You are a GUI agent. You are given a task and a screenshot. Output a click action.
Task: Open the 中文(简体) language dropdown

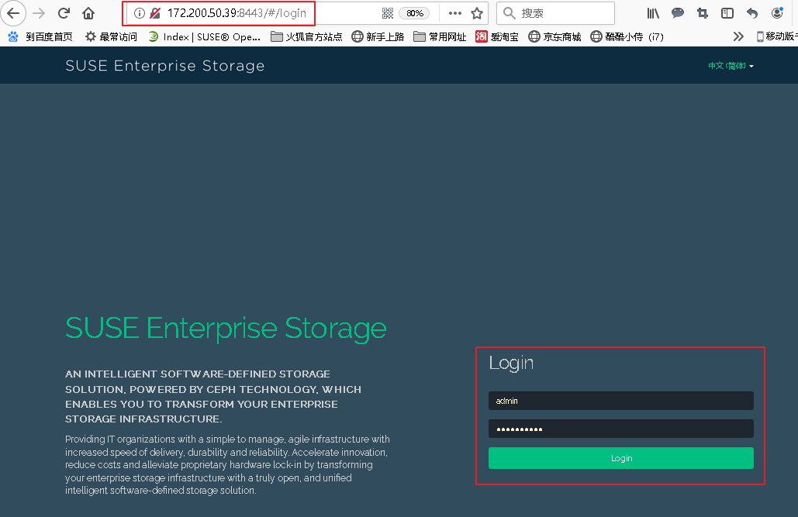point(730,65)
